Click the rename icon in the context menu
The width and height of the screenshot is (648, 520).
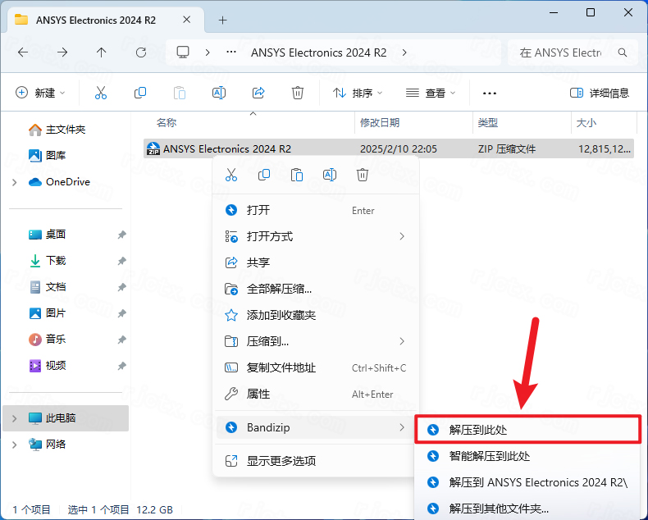click(x=330, y=175)
